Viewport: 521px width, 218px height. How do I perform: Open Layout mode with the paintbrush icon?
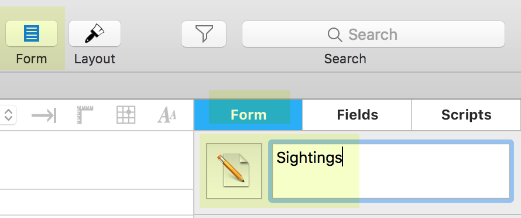95,33
